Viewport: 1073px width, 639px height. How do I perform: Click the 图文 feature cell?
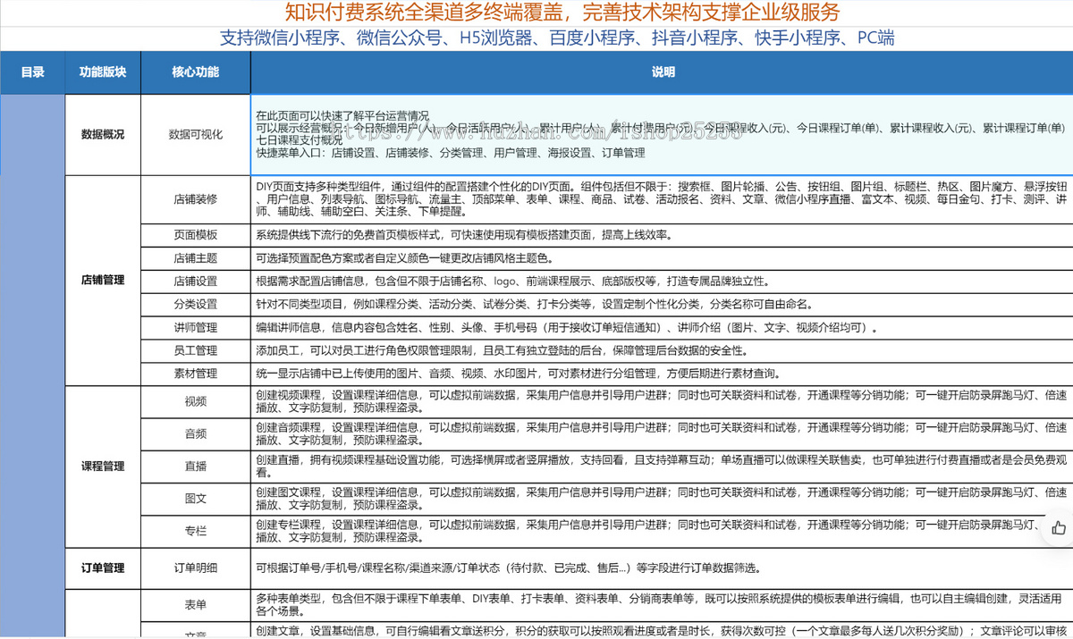pos(195,498)
